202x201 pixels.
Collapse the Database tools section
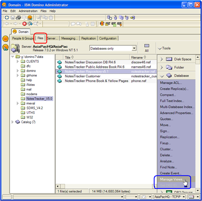click(x=162, y=76)
